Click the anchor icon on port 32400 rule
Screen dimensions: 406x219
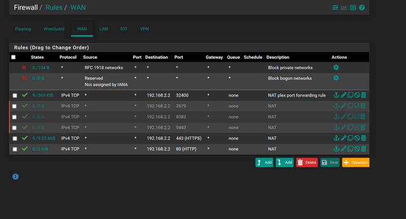click(336, 95)
